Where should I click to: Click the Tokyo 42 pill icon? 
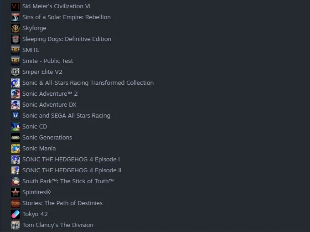pos(15,214)
